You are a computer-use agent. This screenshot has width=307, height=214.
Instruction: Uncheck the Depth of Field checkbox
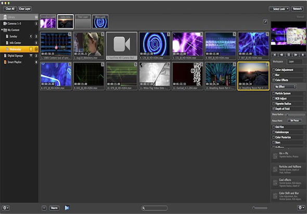pos(273,109)
